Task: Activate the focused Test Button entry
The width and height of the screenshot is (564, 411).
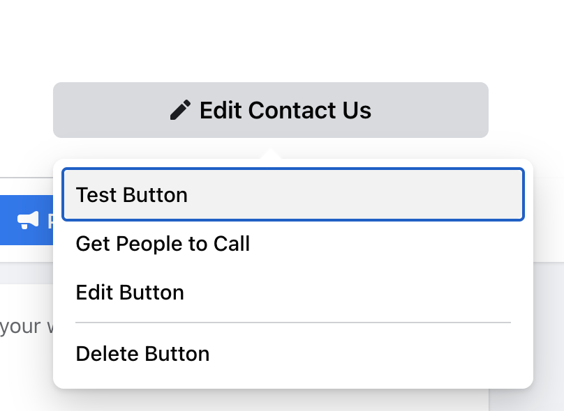Action: point(292,194)
